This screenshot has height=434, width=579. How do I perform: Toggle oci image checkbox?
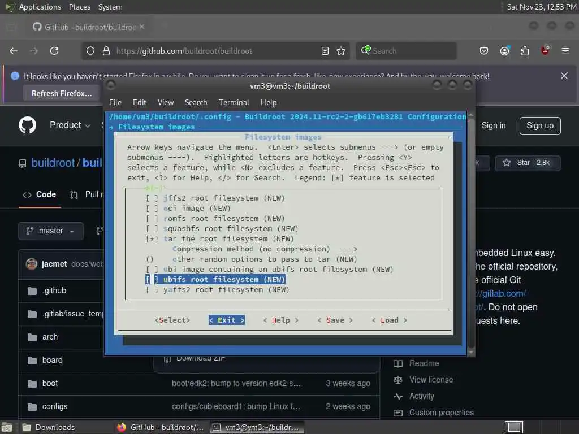tap(152, 209)
